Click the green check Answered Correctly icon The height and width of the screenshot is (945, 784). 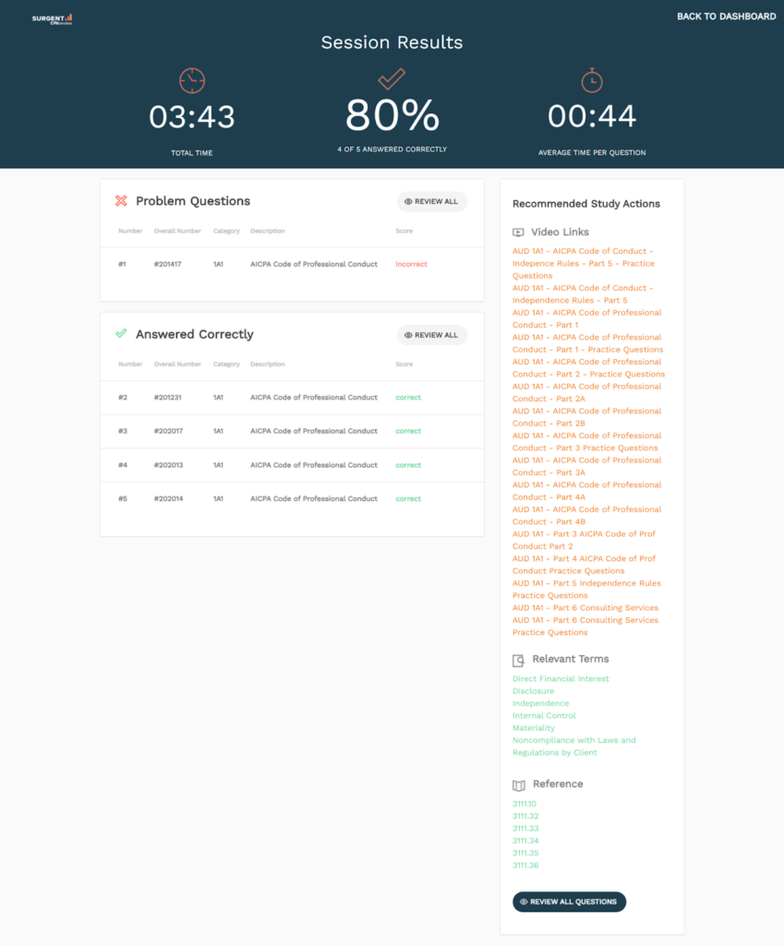point(121,334)
